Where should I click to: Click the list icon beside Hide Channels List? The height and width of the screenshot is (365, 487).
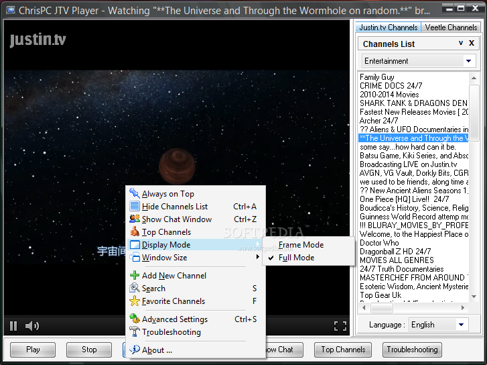[134, 206]
